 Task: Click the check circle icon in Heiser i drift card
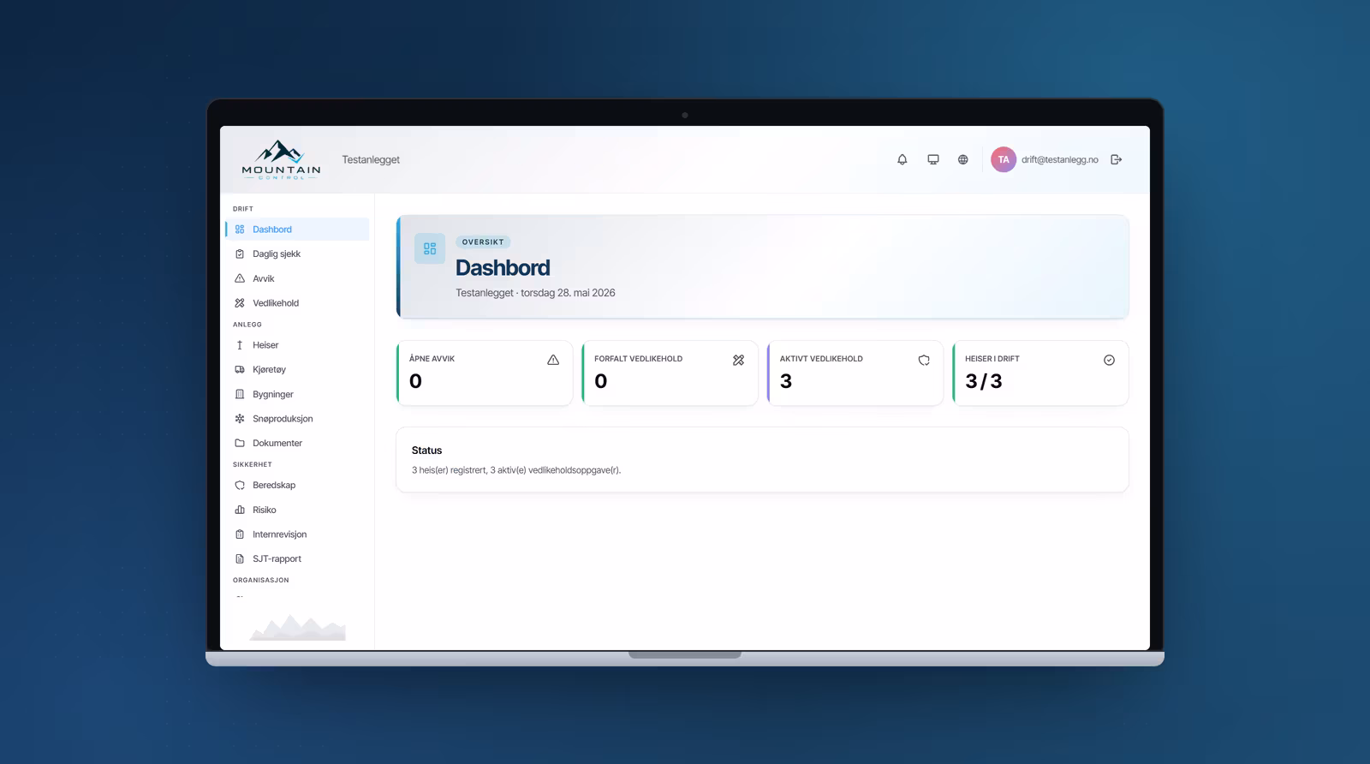pos(1109,360)
